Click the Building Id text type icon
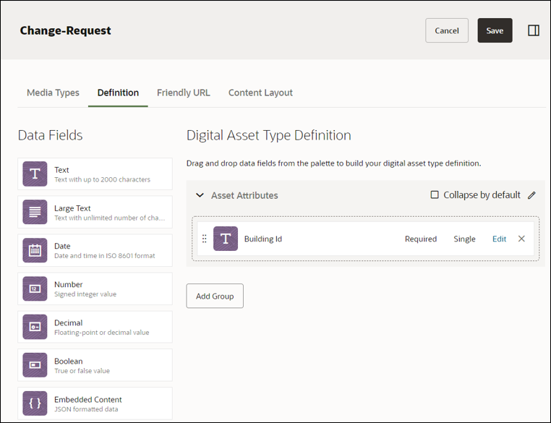Viewport: 551px width, 423px height. pos(226,239)
